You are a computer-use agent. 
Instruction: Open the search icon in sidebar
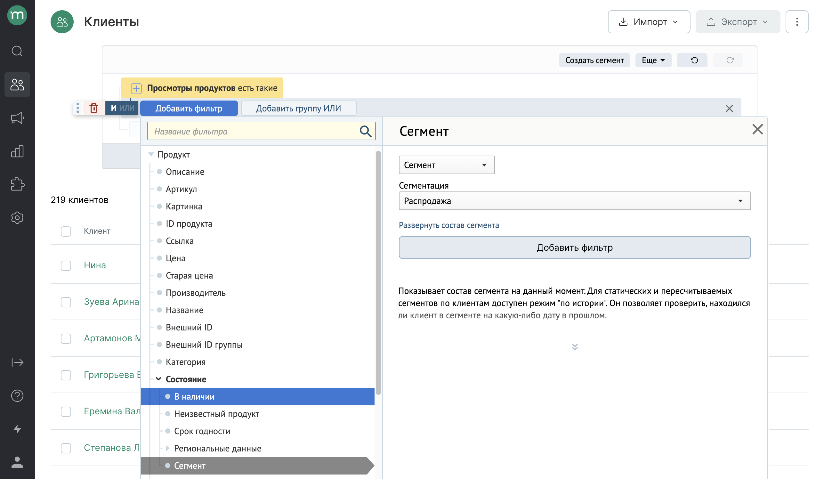pos(17,51)
